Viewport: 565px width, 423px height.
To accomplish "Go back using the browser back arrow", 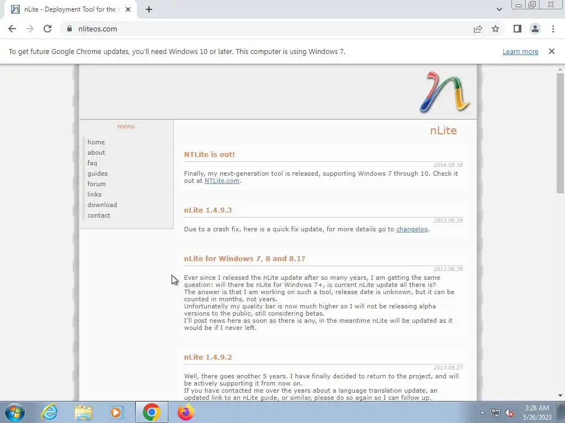I will click(x=12, y=29).
